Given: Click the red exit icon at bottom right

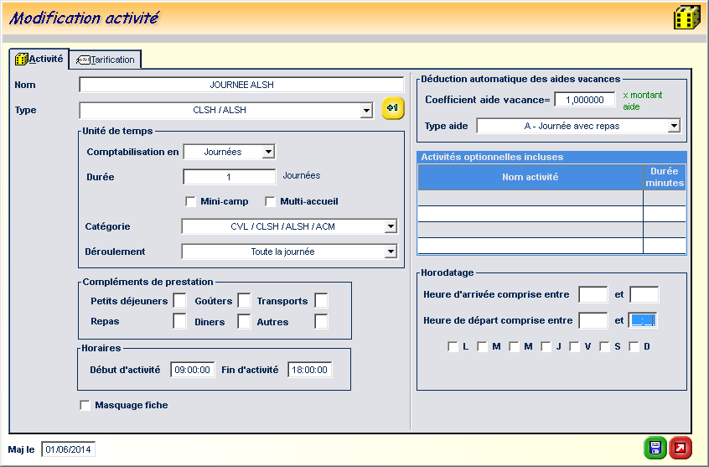Looking at the screenshot, I should (x=681, y=448).
